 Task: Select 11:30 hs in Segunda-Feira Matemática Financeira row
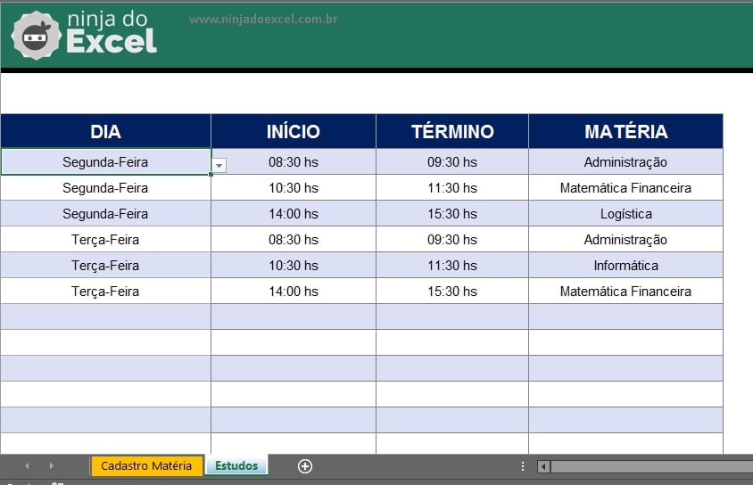click(x=452, y=187)
